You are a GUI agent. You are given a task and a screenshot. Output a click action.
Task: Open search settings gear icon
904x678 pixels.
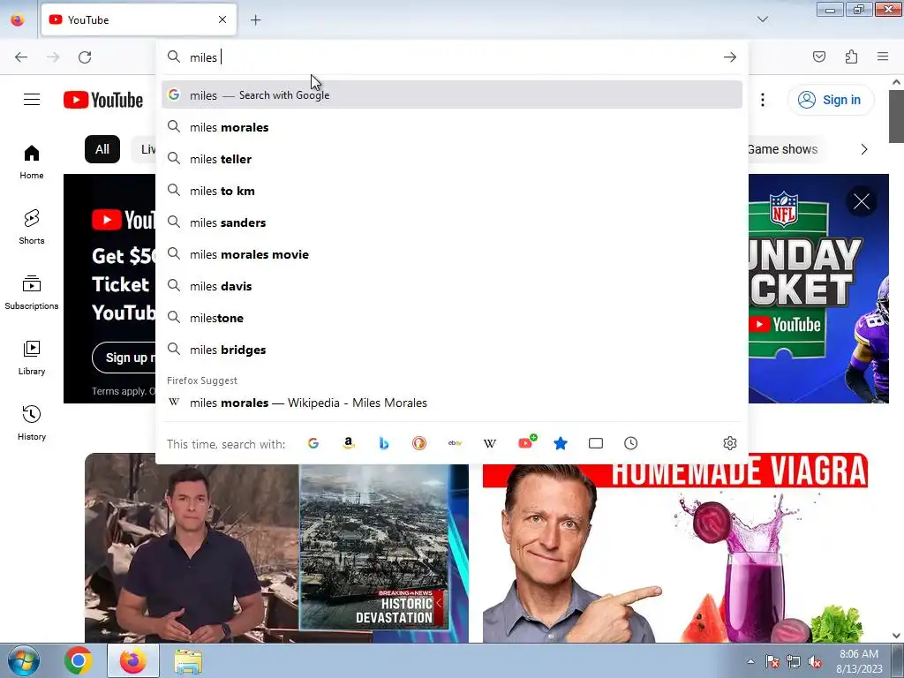click(730, 443)
